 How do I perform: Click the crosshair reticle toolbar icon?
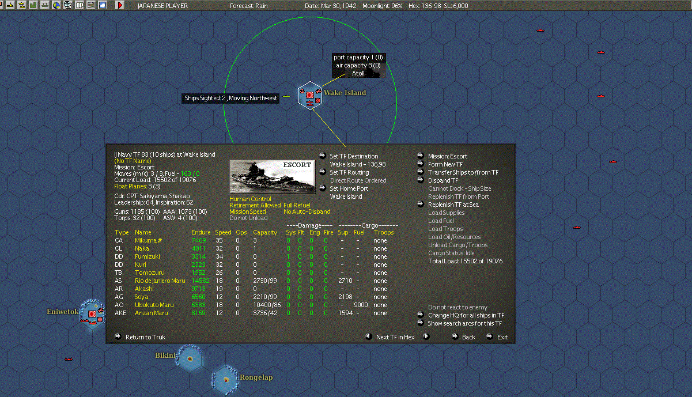click(x=68, y=5)
